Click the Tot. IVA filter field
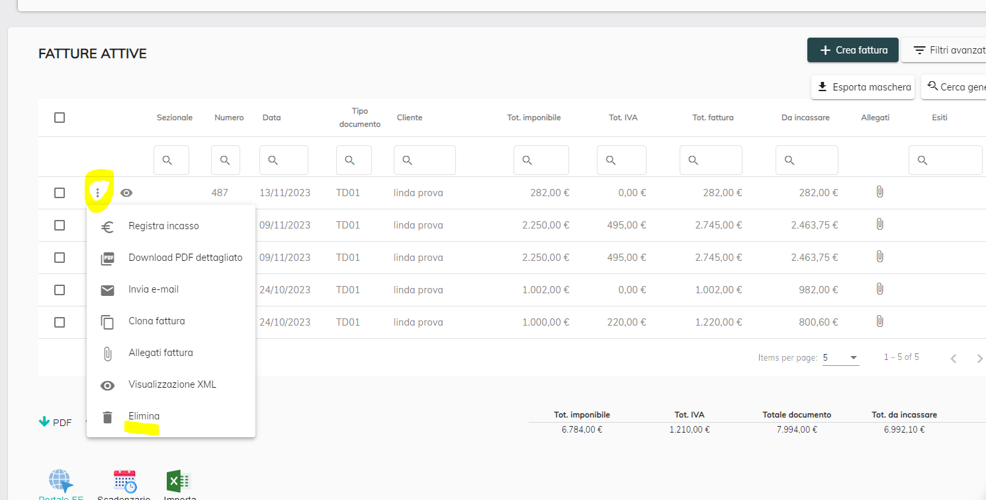Screen dimensions: 986x500 (621, 160)
